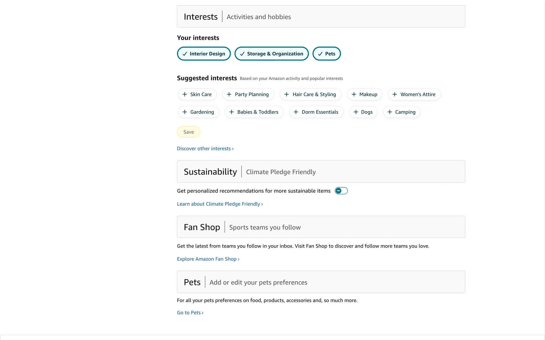545x340 pixels.
Task: Add the Dogs suggested interest
Action: (363, 112)
